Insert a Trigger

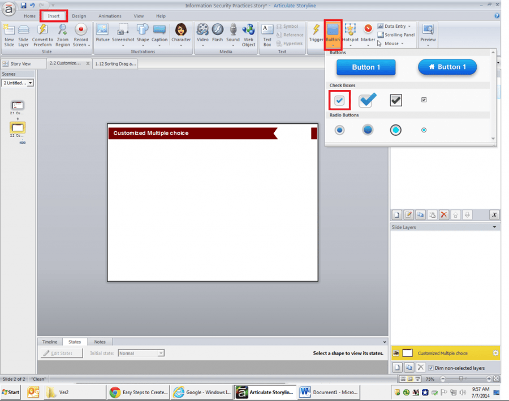point(316,34)
